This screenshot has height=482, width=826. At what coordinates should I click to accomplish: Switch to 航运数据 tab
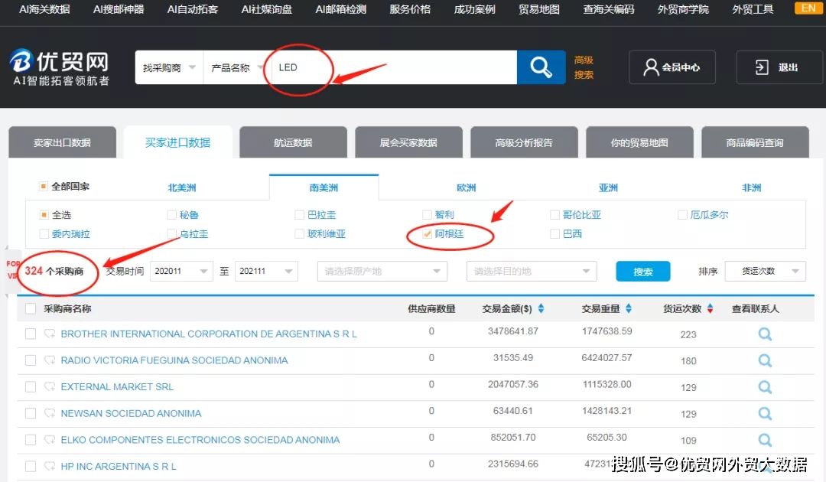(x=293, y=143)
